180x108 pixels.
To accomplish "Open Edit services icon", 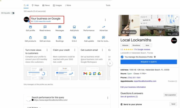I will point(45,37).
